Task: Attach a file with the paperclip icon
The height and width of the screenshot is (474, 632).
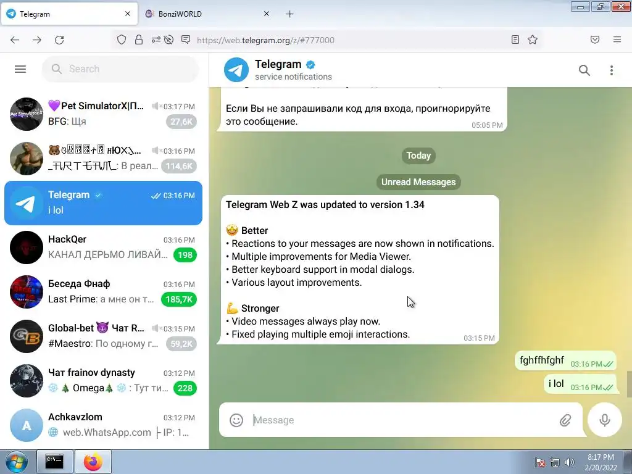Action: point(565,420)
